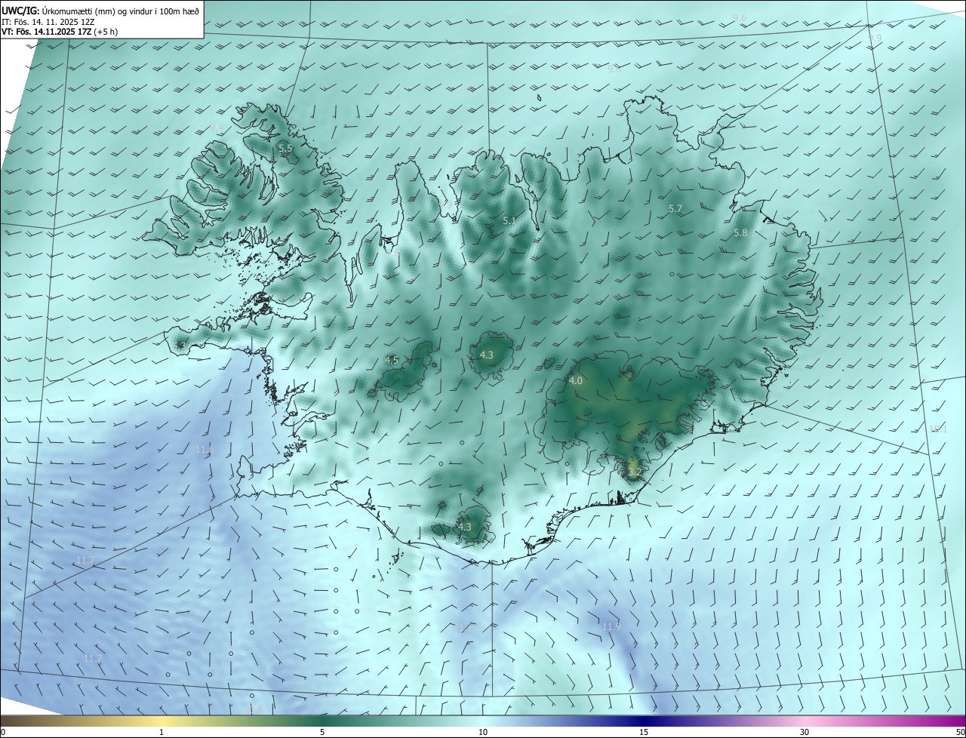The image size is (966, 738).
Task: Click the colorbar tick label '50'
Action: (960, 733)
